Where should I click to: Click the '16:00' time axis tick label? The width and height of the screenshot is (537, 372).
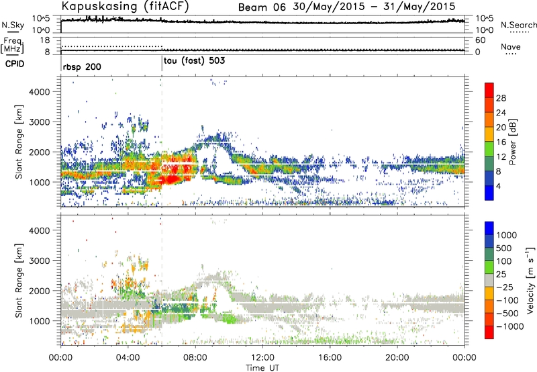point(330,358)
